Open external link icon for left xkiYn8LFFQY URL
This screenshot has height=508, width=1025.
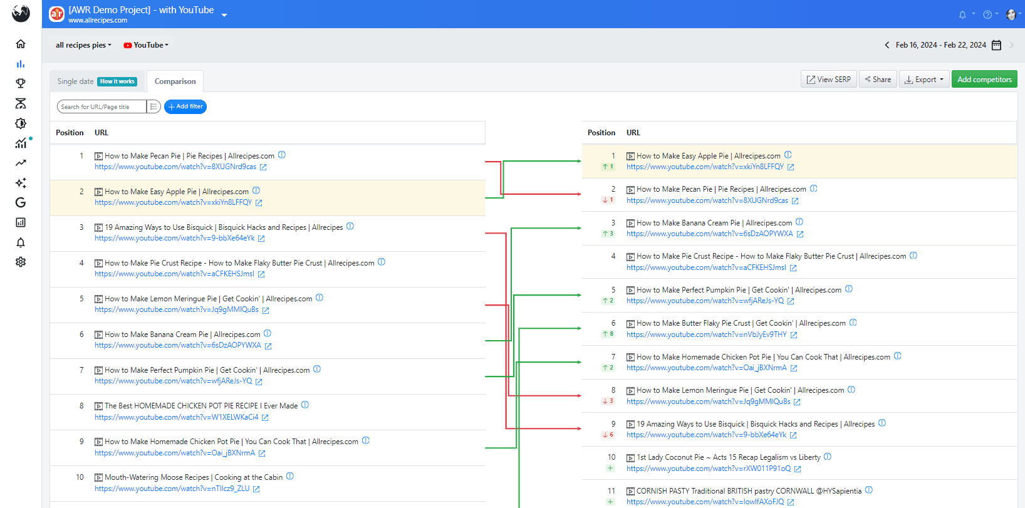[x=259, y=203]
